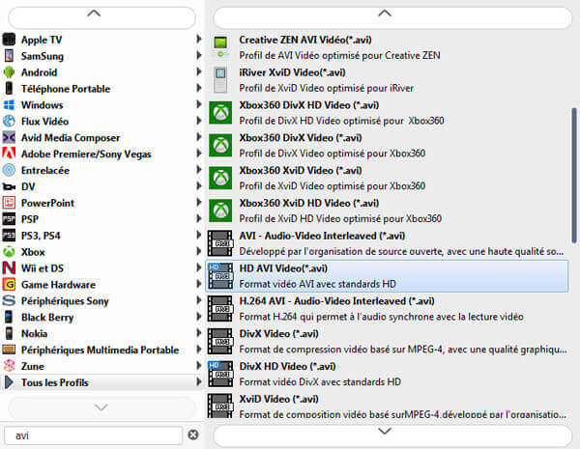The image size is (580, 449).
Task: Choose the HD AVI Video(*.avi) profile
Action: click(387, 276)
